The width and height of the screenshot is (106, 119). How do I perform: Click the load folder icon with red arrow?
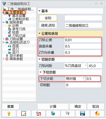[97, 113]
